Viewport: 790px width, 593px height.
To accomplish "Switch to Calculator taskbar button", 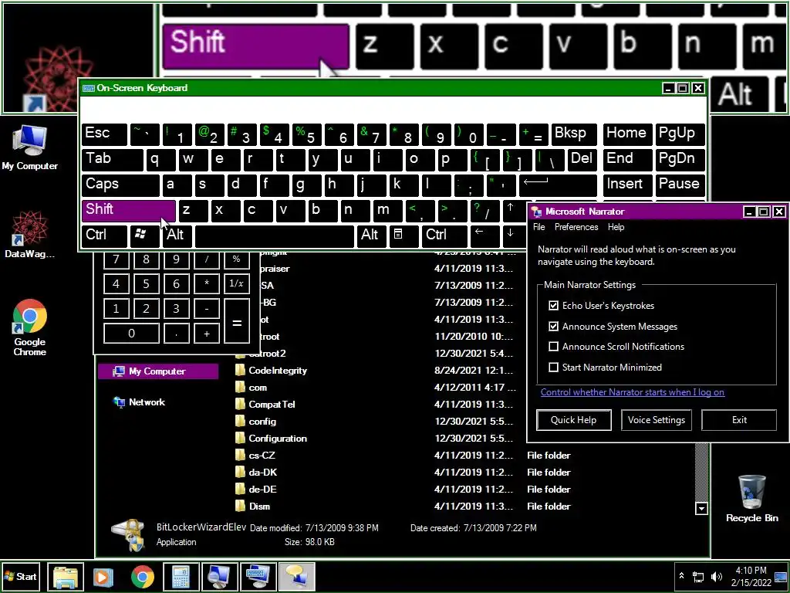I will click(181, 576).
